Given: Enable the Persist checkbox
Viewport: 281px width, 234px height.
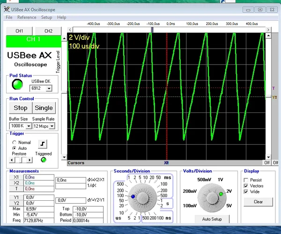Looking at the screenshot, I should pos(246,180).
